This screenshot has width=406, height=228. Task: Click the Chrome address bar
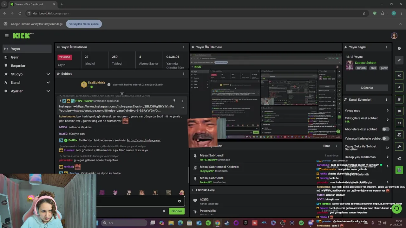pos(193,13)
